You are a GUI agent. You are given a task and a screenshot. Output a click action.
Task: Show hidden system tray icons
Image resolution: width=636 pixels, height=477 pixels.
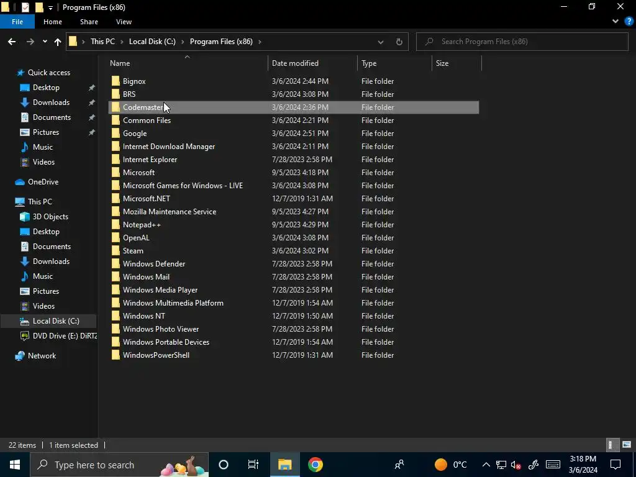[486, 465]
